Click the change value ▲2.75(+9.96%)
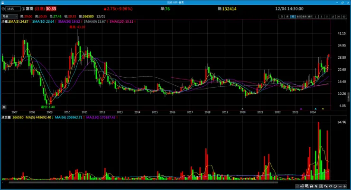Image resolution: width=351 pixels, height=190 pixels. (x=118, y=9)
